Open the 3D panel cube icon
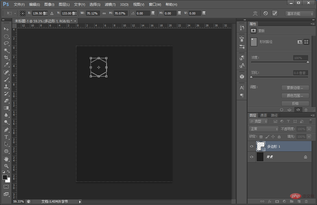 click(x=242, y=77)
